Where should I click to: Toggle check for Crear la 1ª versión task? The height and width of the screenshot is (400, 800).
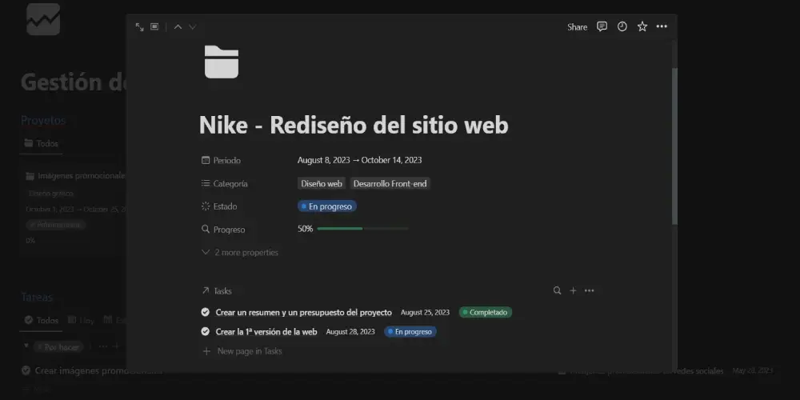pyautogui.click(x=205, y=332)
